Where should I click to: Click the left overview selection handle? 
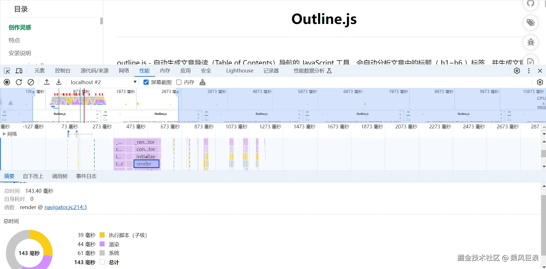click(x=33, y=92)
